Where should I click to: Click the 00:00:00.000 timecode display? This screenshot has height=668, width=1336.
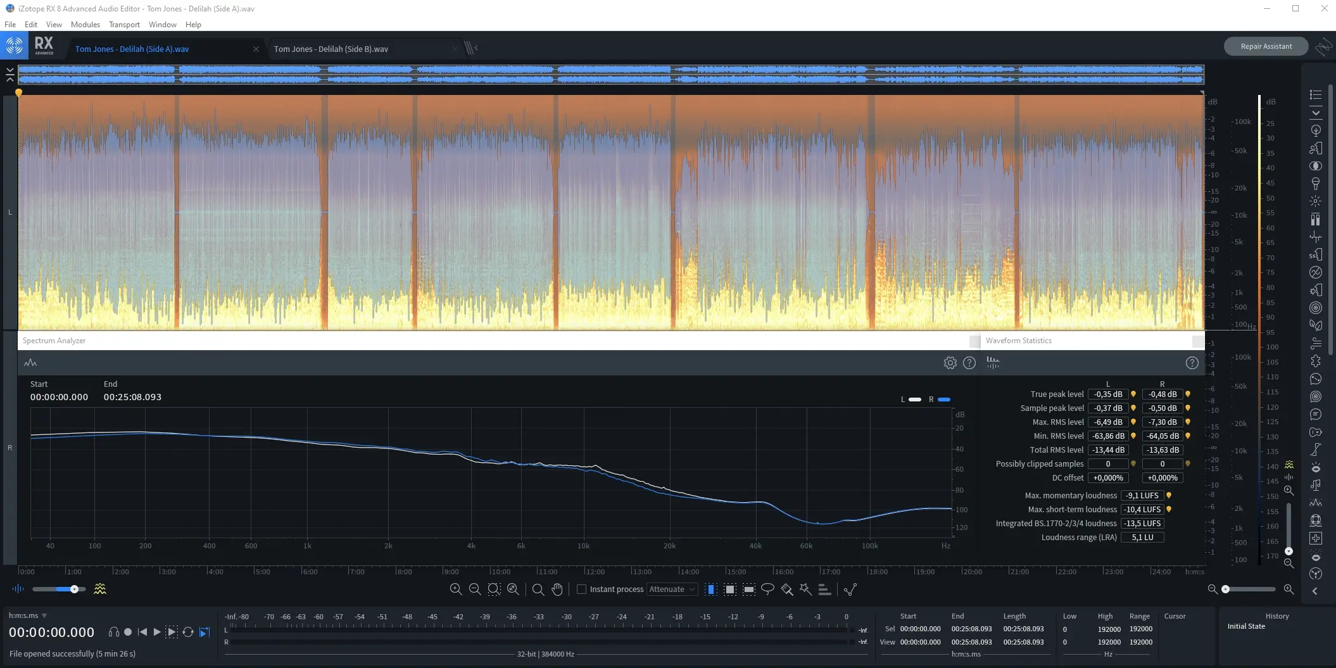tap(51, 632)
